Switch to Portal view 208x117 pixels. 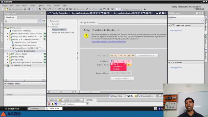click(12, 109)
